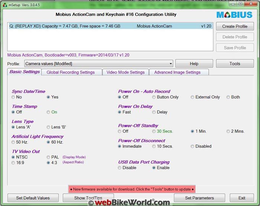Click the bootloader and firmware info line
The height and width of the screenshot is (206, 260).
point(68,55)
